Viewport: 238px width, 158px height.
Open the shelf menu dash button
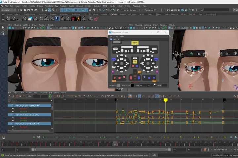click(x=3, y=15)
